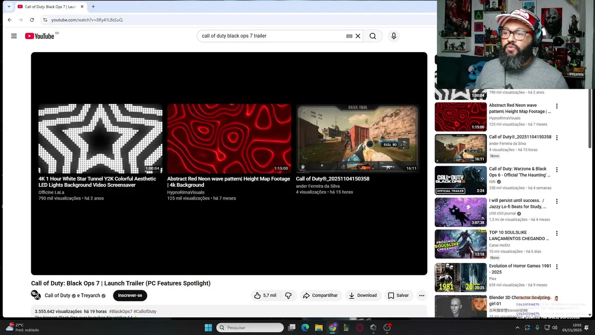The width and height of the screenshot is (595, 335).
Task: Switch to Chrome in the taskbar
Action: click(332, 328)
